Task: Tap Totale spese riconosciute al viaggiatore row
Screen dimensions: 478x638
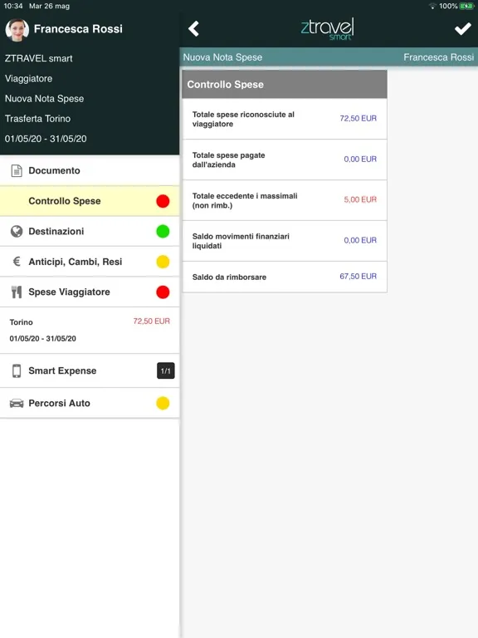Action: pos(285,119)
